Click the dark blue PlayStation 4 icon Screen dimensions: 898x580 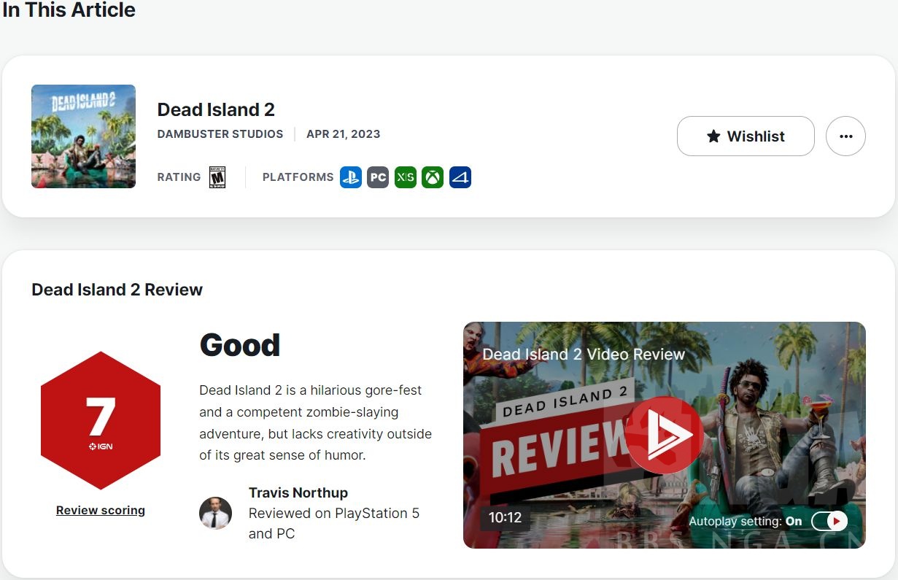click(x=460, y=177)
